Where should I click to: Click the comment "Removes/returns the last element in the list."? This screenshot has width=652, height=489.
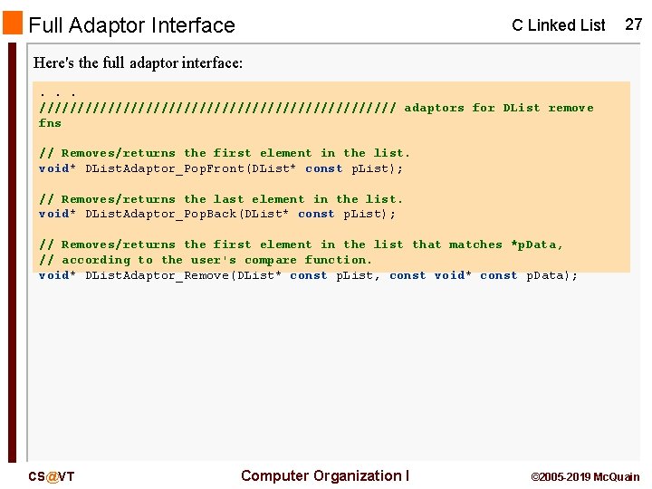[x=221, y=198]
